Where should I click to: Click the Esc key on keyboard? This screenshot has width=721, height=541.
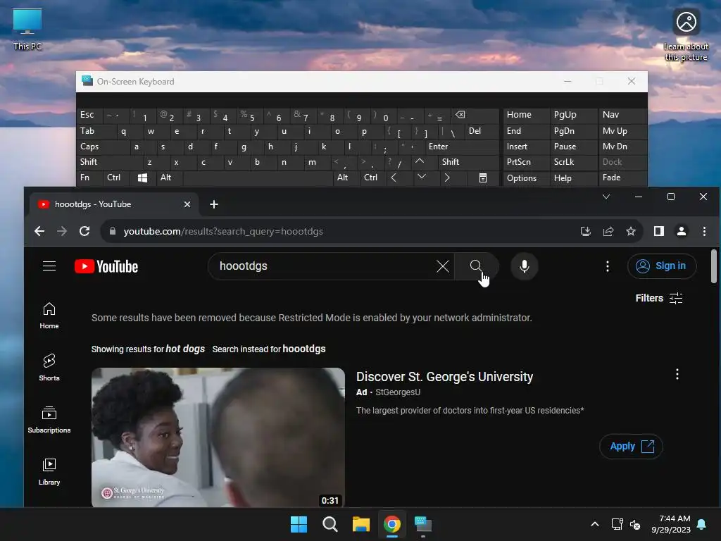89,115
